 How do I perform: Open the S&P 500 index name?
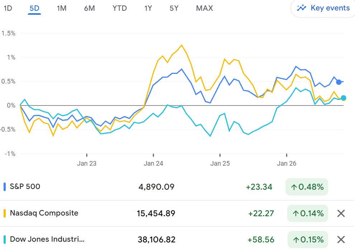pyautogui.click(x=25, y=186)
